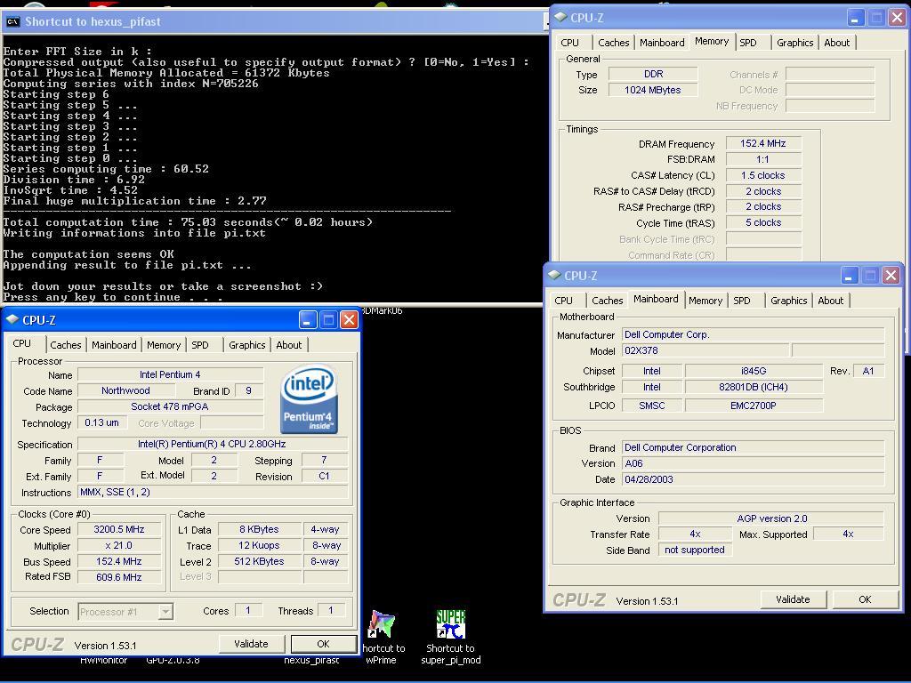Click CPU-Z title icon in Mainboard window
This screenshot has width=911, height=683.
pyautogui.click(x=553, y=276)
